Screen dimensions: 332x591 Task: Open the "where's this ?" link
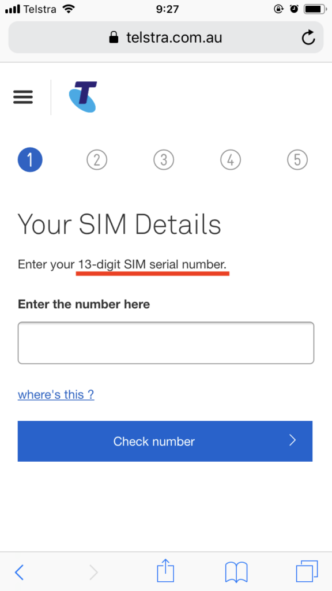click(56, 395)
